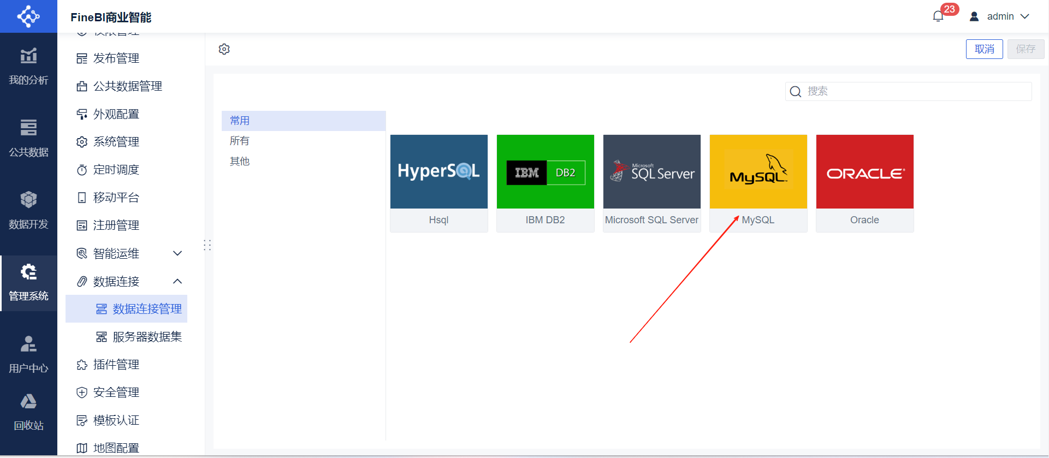Click the FineBI logo icon
The height and width of the screenshot is (458, 1049).
coord(28,16)
